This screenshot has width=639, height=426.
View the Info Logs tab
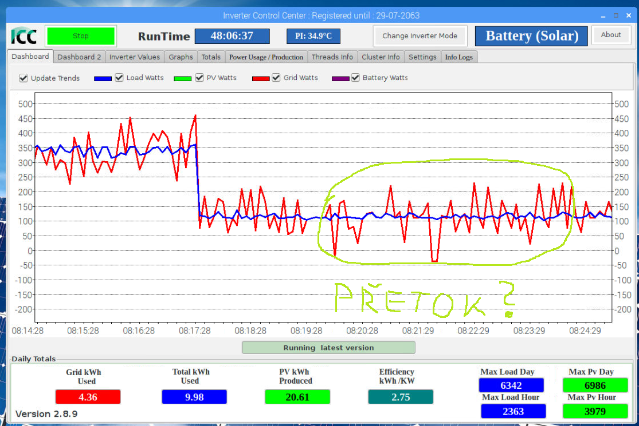coord(458,57)
